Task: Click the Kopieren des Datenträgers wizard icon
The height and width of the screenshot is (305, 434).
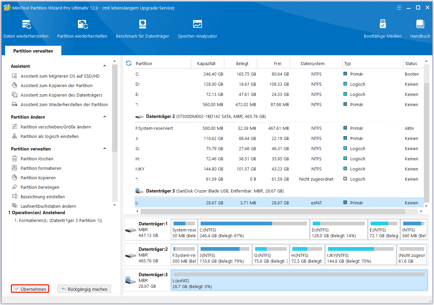Action: pos(15,95)
